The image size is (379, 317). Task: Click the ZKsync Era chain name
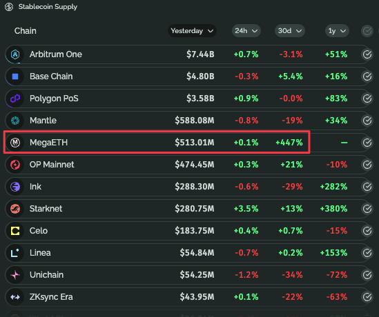[51, 297]
